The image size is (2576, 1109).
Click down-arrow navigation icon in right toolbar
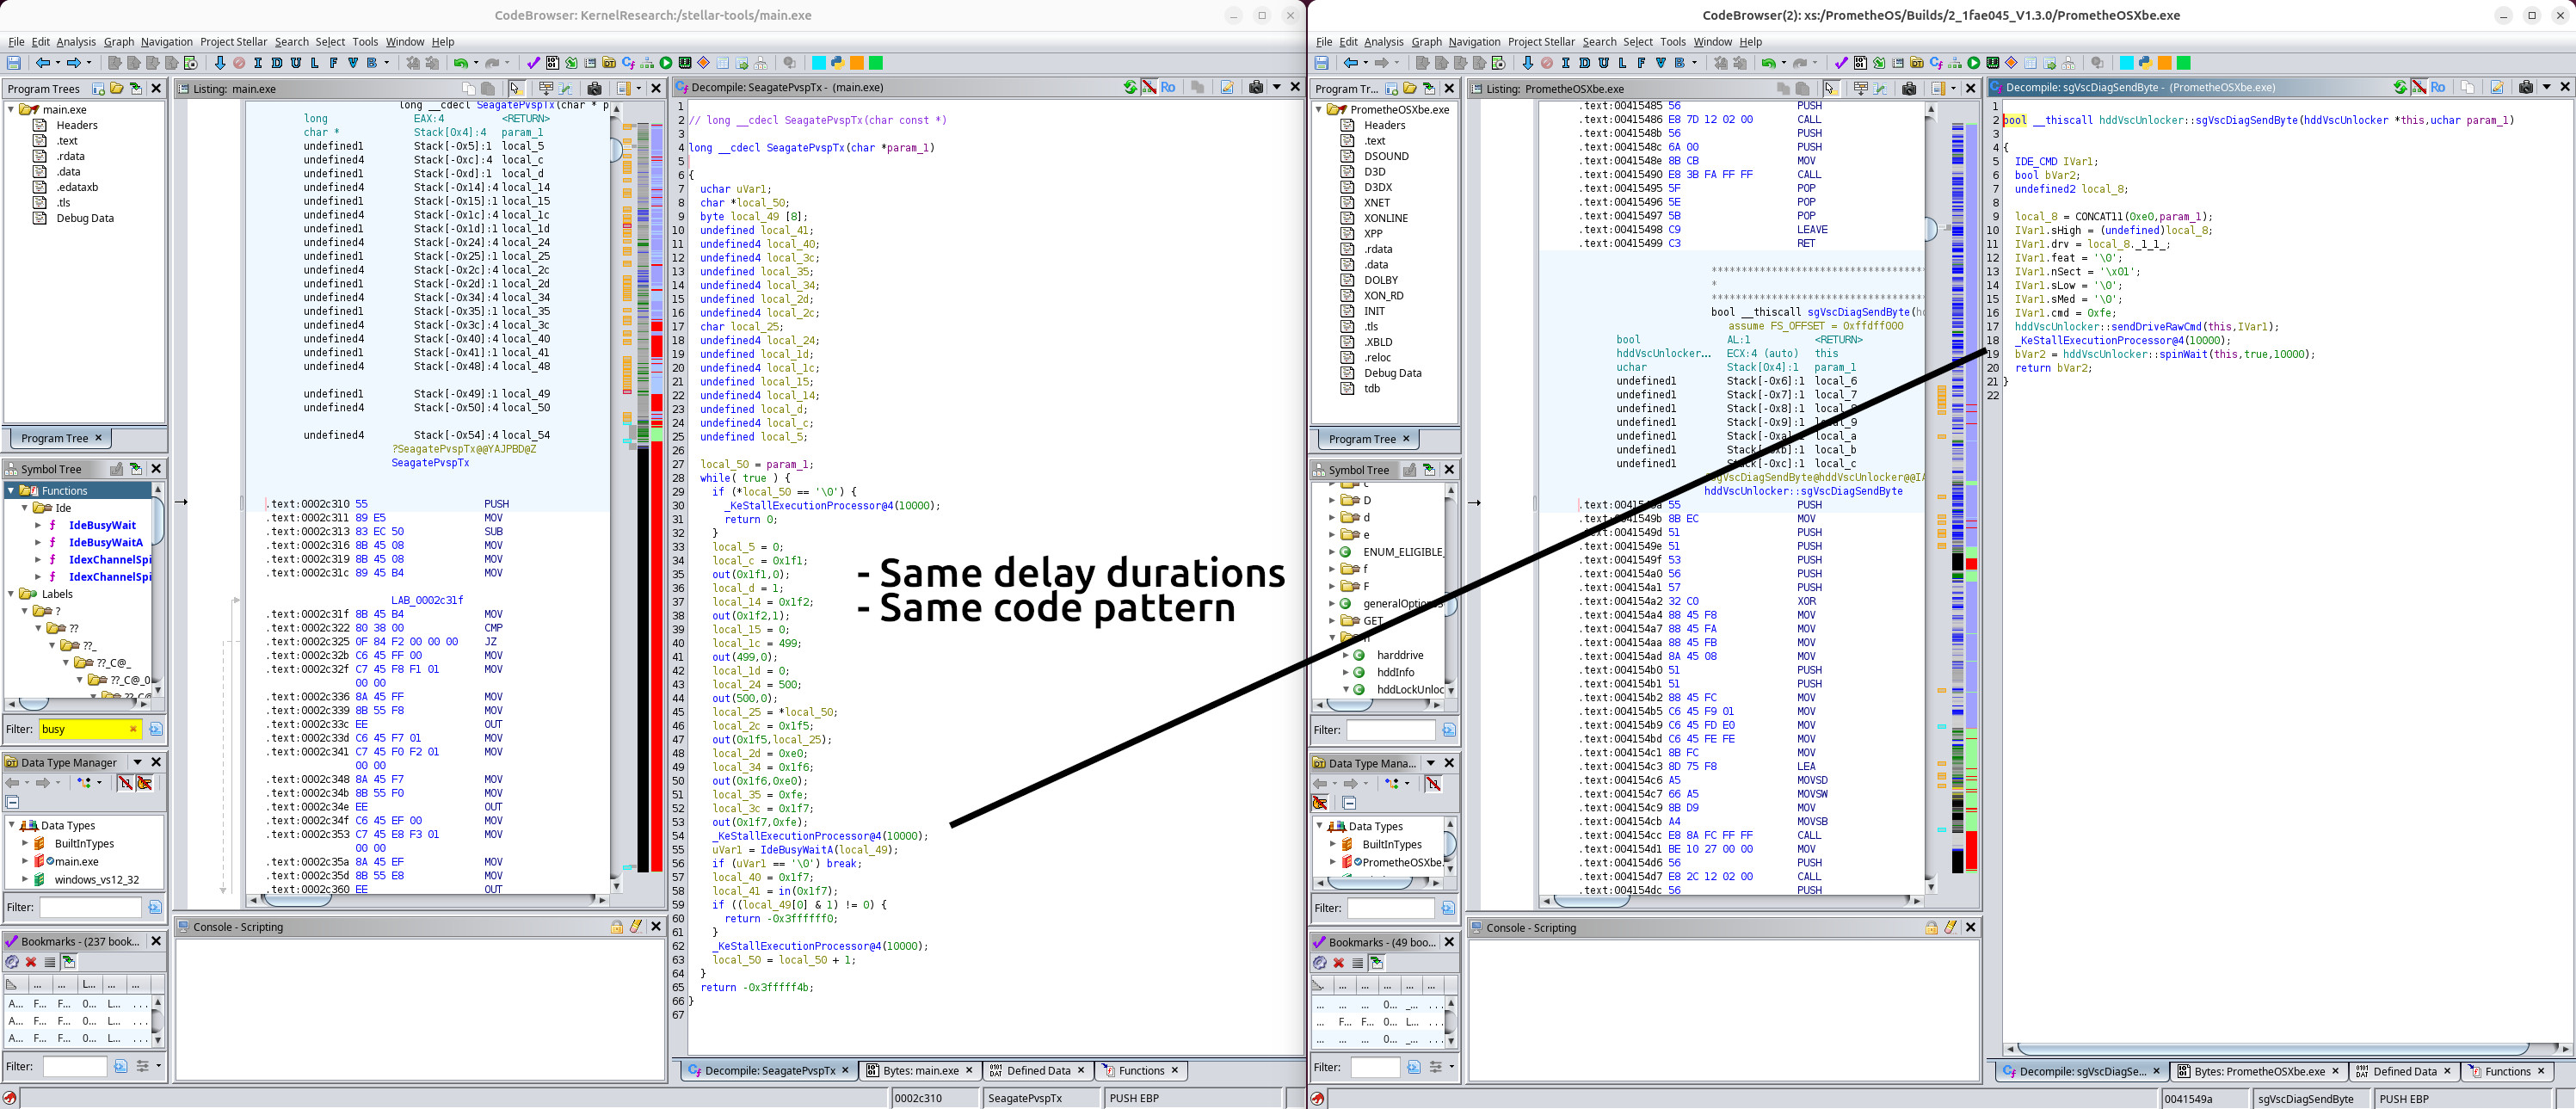click(1528, 63)
